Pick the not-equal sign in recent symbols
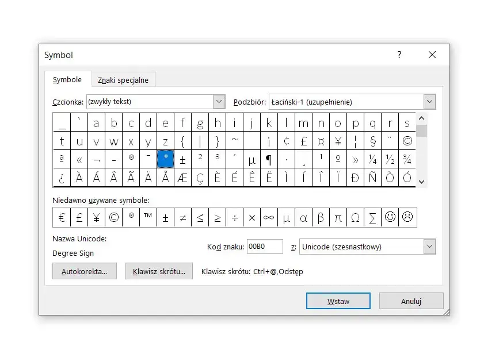This screenshot has width=484, height=354. pyautogui.click(x=182, y=218)
